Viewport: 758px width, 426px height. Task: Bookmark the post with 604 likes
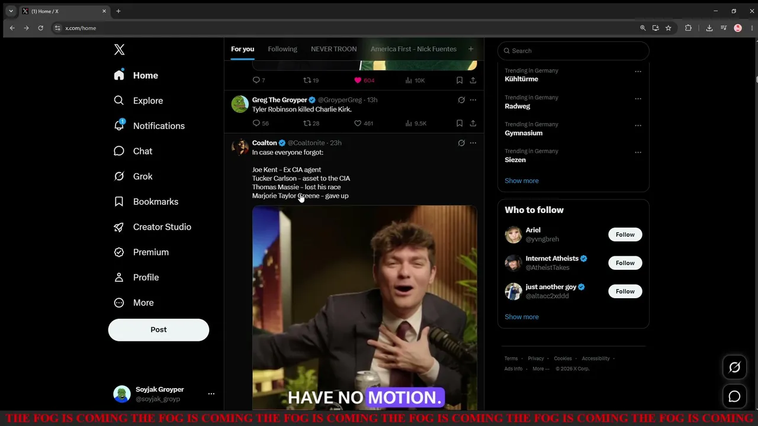(x=459, y=80)
